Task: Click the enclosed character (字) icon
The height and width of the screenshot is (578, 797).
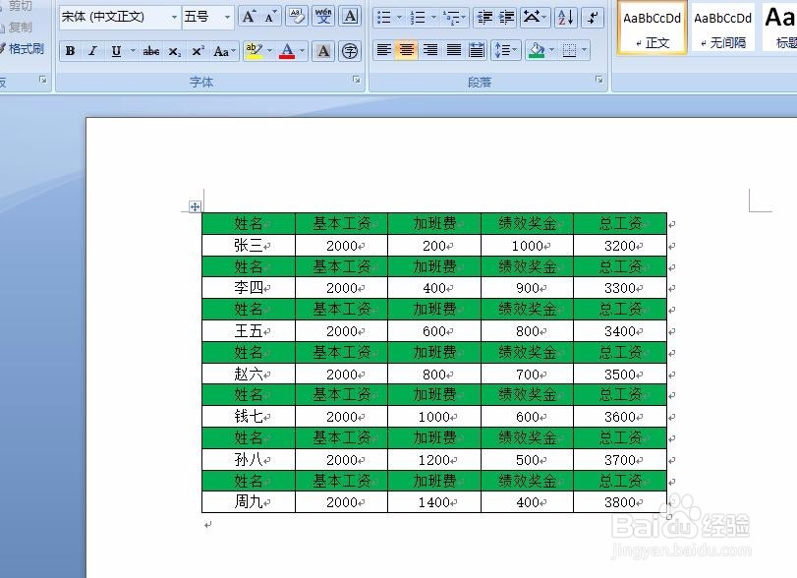Action: (x=350, y=51)
